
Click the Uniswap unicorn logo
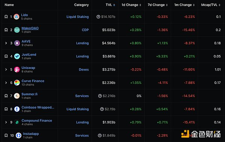point(17,69)
